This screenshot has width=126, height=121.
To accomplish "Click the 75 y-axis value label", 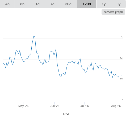I will coord(122,37).
